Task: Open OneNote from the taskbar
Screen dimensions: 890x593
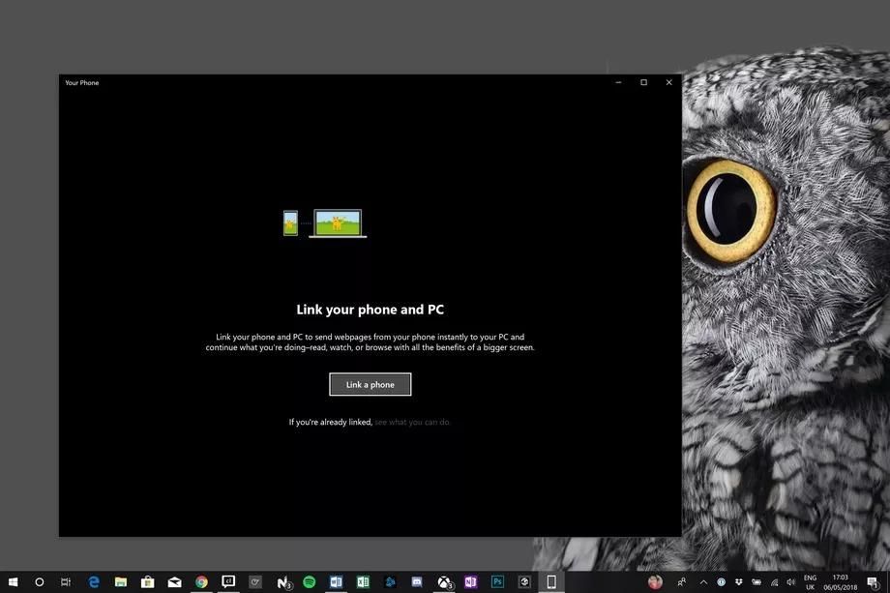Action: tap(471, 582)
